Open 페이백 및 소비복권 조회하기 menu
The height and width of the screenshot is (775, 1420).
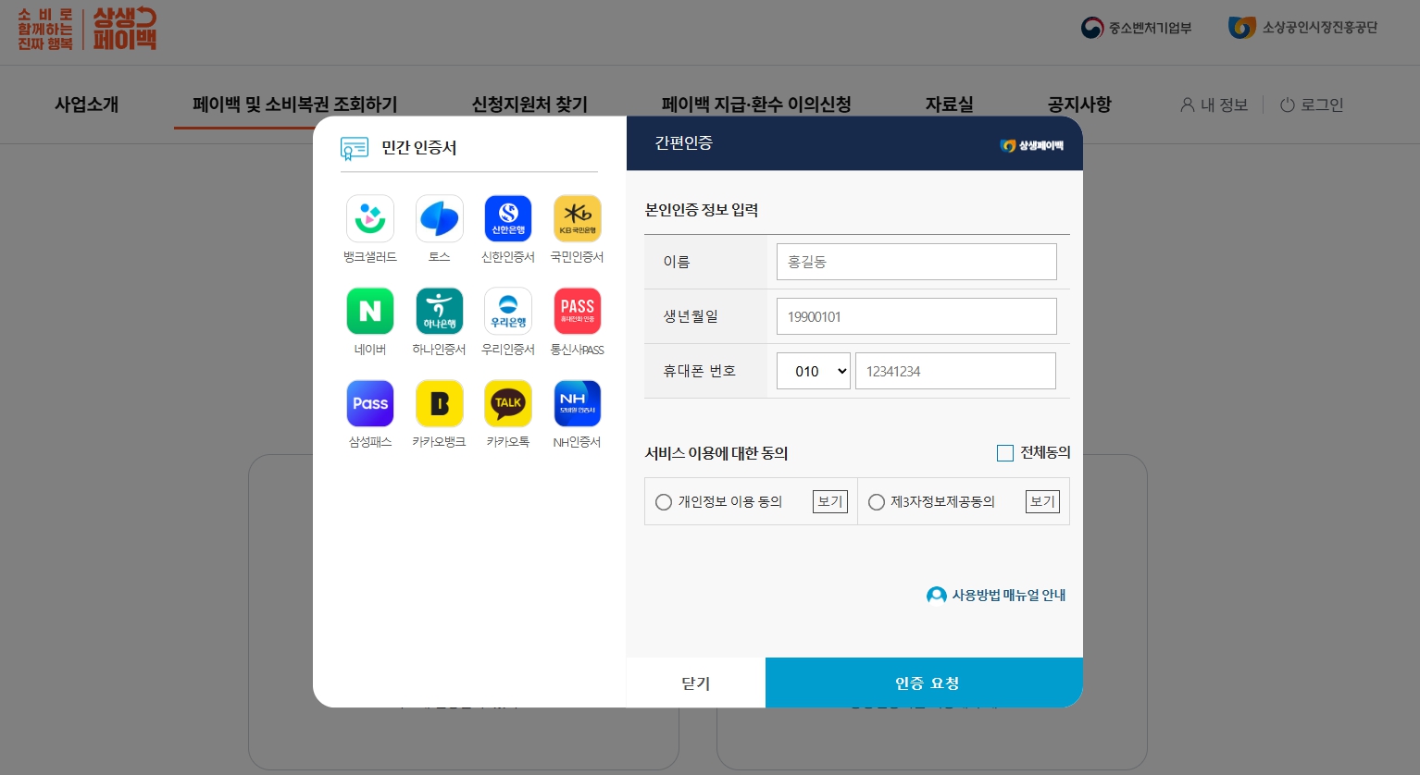[294, 105]
